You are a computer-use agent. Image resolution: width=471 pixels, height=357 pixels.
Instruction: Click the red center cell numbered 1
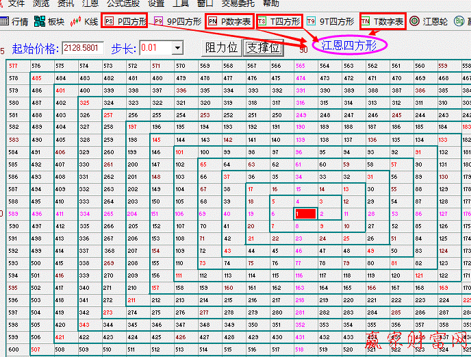[305, 214]
